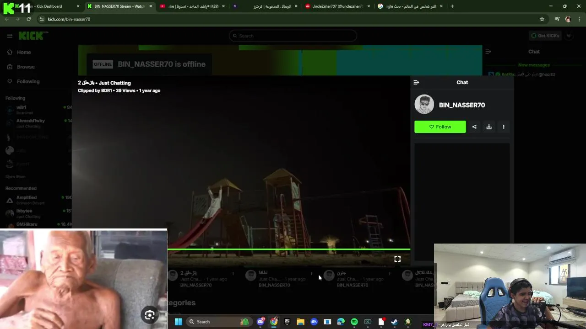Open Chrome from taskbar

[274, 322]
